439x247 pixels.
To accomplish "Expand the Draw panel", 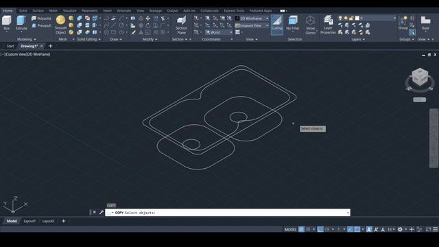I will tap(116, 40).
